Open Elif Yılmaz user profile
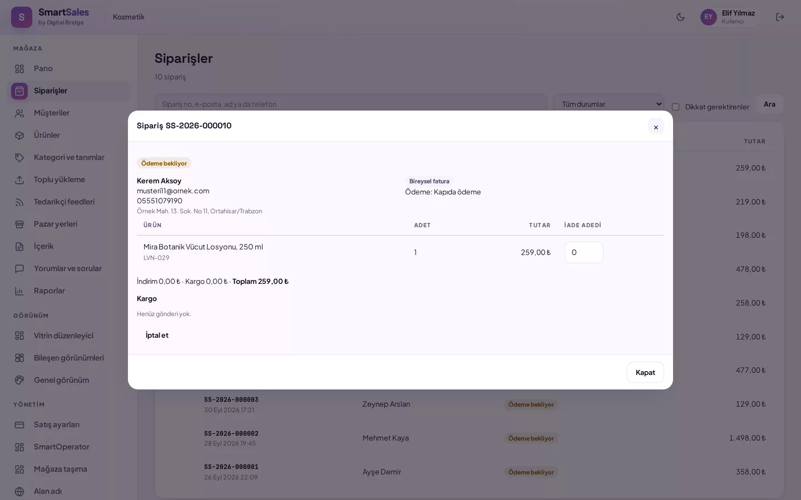Image resolution: width=801 pixels, height=500 pixels. click(x=729, y=17)
